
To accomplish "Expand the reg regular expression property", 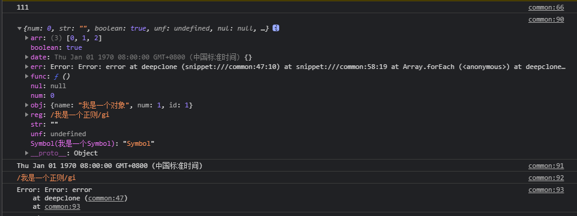I will pyautogui.click(x=27, y=115).
